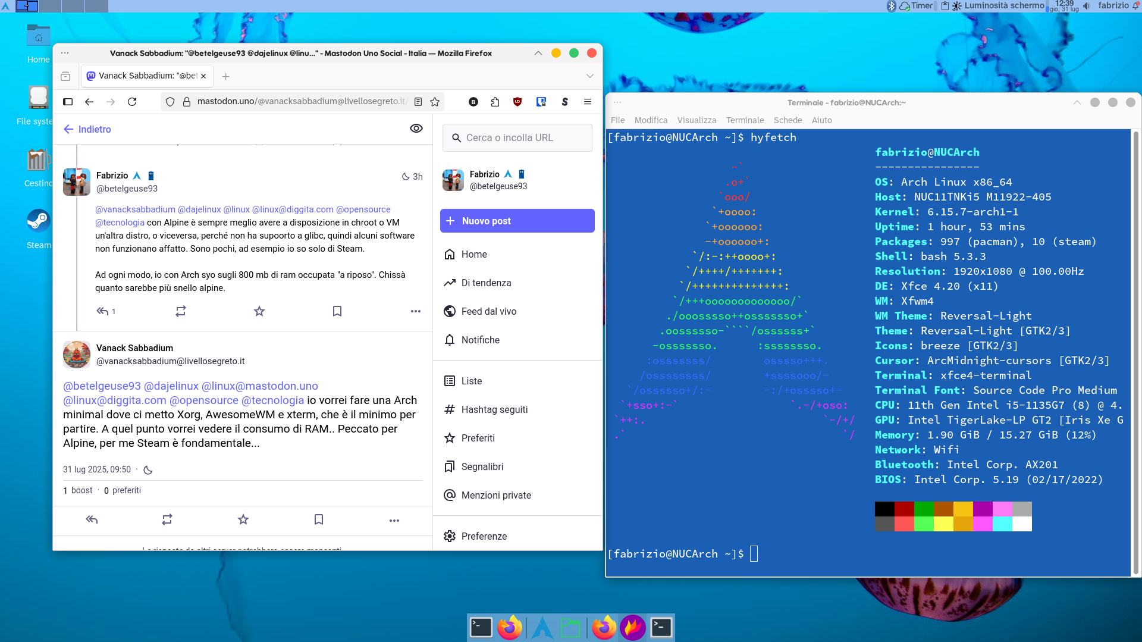Open Vanack Sabbadium's profile avatar
This screenshot has height=642, width=1142.
click(x=77, y=355)
